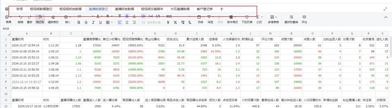Redo action with 重做

(29, 19)
